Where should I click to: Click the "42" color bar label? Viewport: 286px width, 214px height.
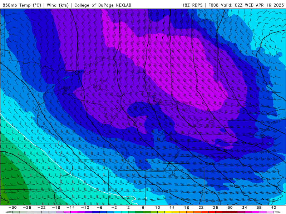tap(273, 208)
